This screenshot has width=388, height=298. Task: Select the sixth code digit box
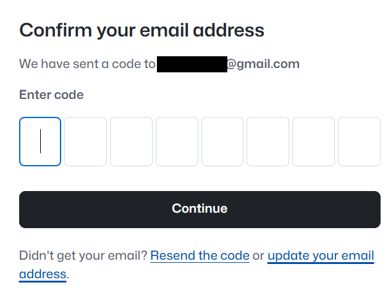click(x=268, y=142)
